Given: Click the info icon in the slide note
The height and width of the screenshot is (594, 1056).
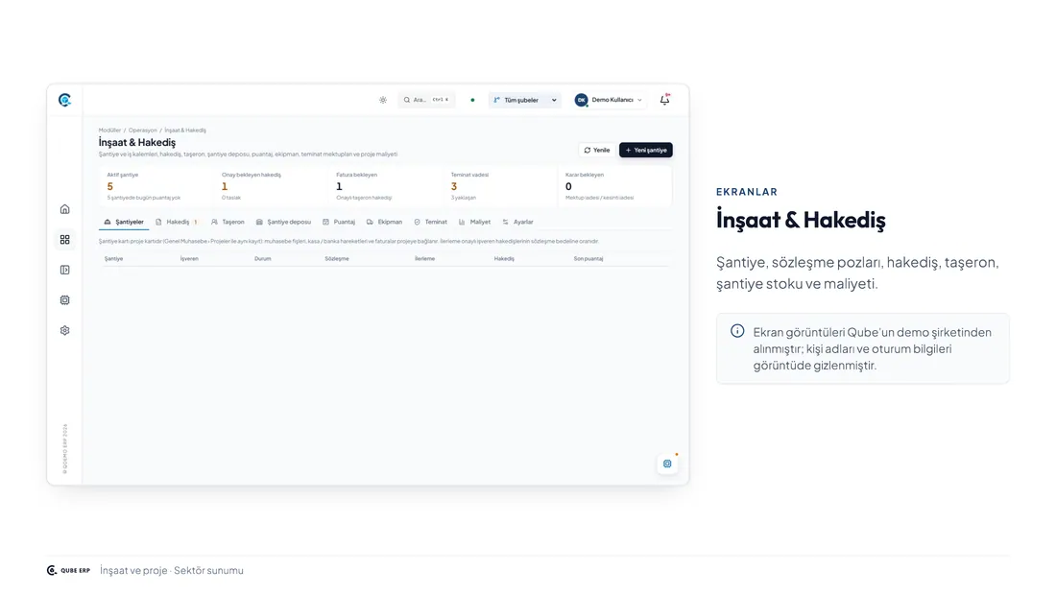Looking at the screenshot, I should [x=737, y=331].
